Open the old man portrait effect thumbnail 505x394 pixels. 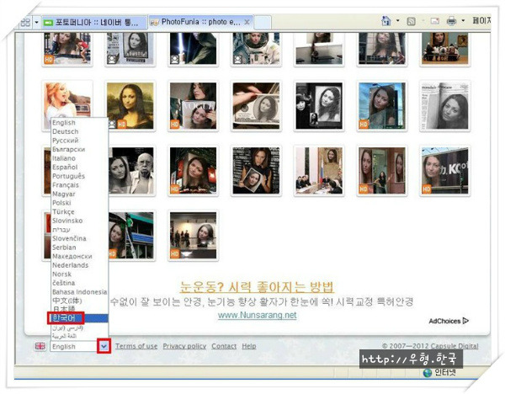(x=131, y=171)
